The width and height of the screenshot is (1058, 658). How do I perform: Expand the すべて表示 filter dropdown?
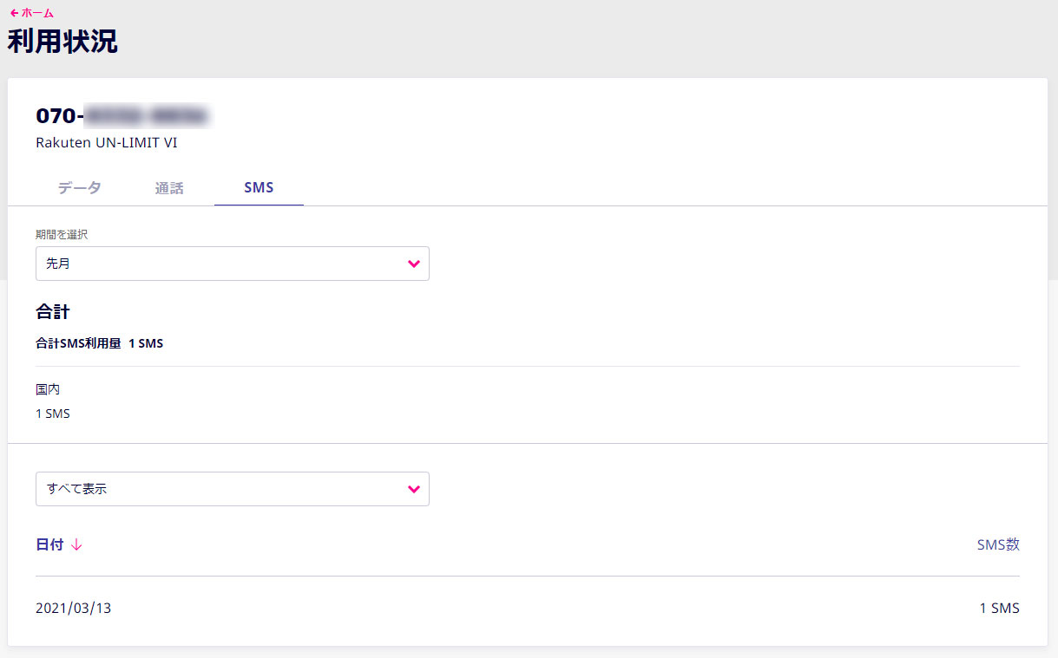[233, 489]
